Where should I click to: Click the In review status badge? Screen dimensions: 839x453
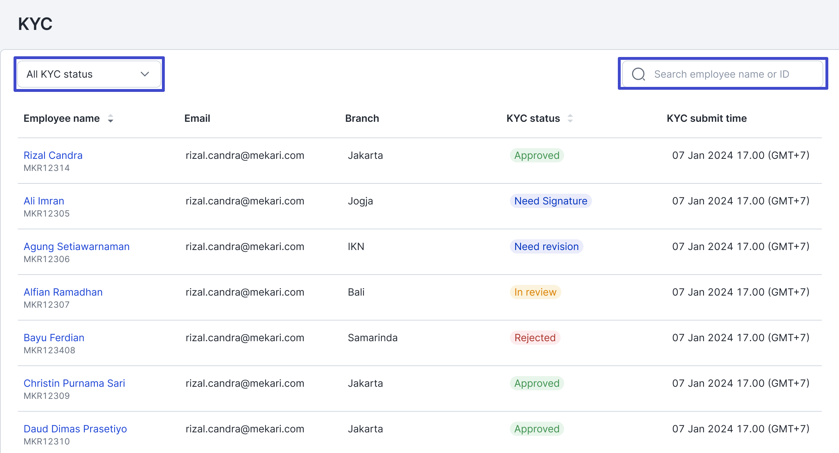(x=535, y=292)
